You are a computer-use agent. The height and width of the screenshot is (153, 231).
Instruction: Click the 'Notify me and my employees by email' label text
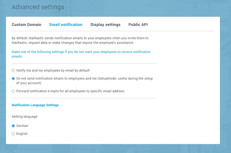[x=53, y=71]
